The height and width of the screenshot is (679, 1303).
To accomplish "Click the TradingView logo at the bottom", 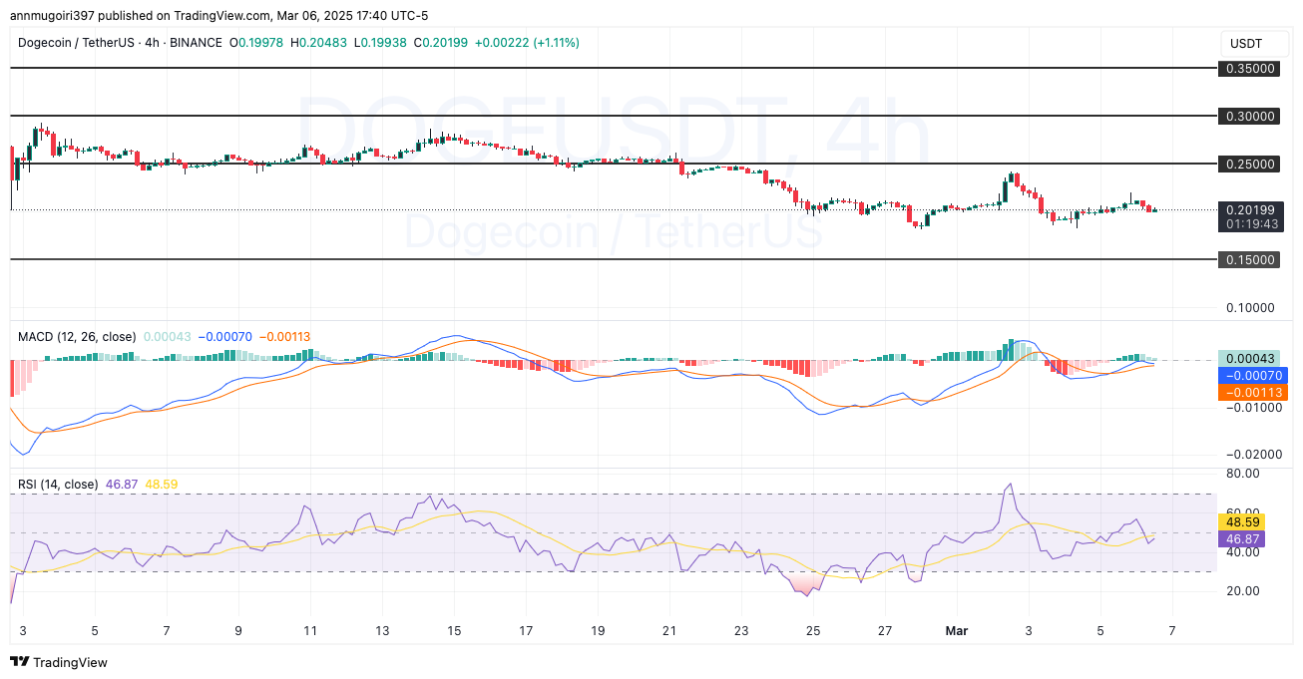I will coord(58,662).
